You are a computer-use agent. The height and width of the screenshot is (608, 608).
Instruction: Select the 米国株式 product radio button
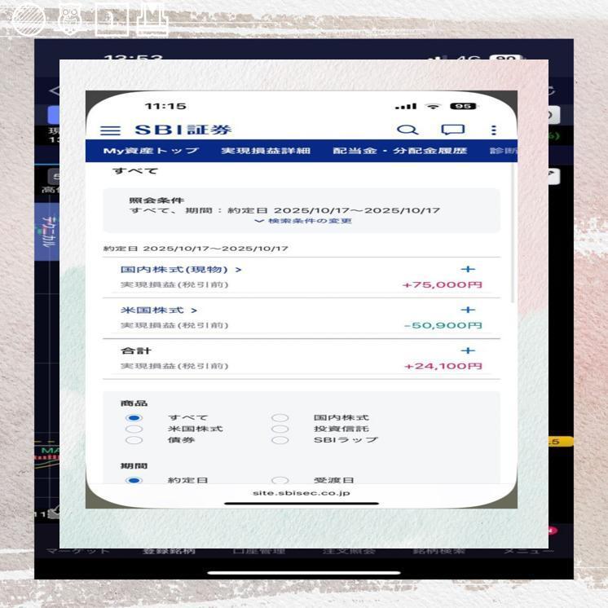(x=134, y=429)
